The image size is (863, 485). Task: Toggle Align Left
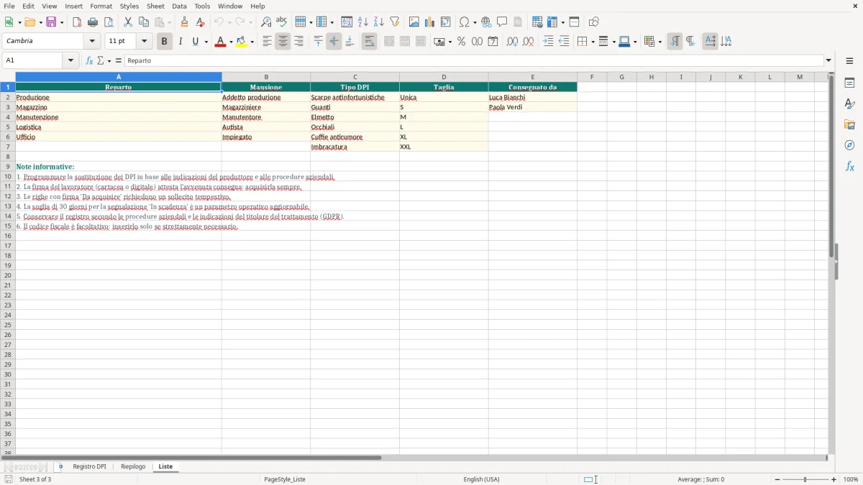point(267,42)
